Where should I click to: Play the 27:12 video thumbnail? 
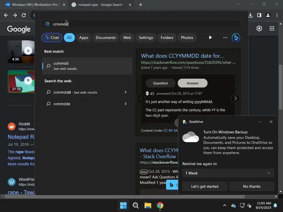coord(21,81)
